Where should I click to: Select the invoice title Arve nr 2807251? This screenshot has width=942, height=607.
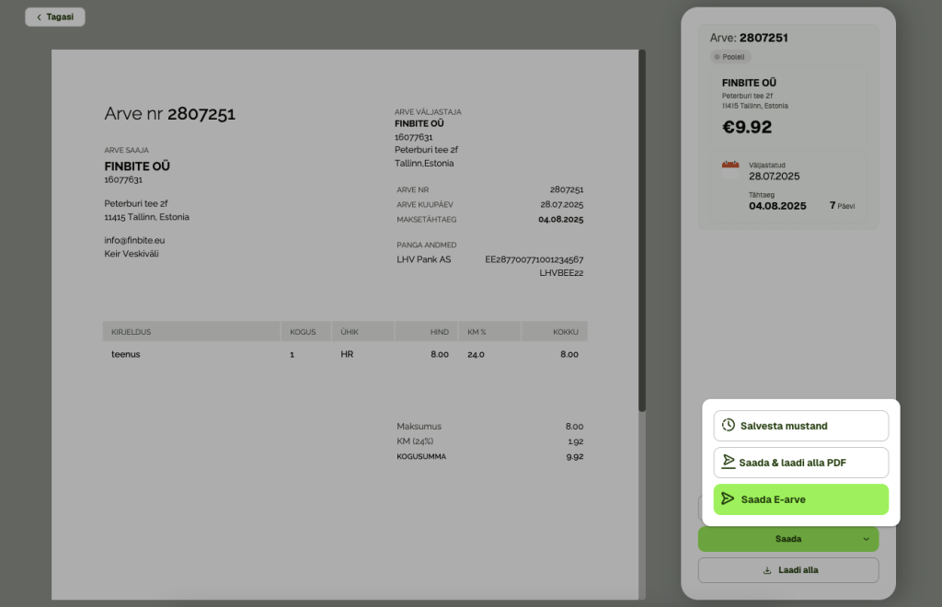(170, 113)
